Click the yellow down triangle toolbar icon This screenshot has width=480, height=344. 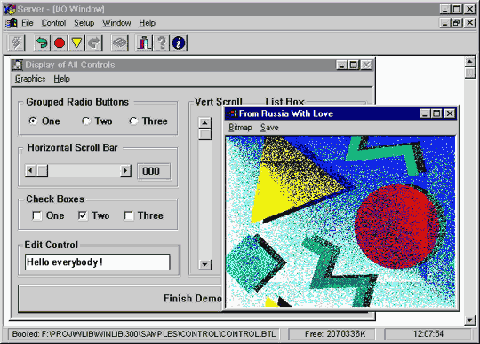point(76,43)
